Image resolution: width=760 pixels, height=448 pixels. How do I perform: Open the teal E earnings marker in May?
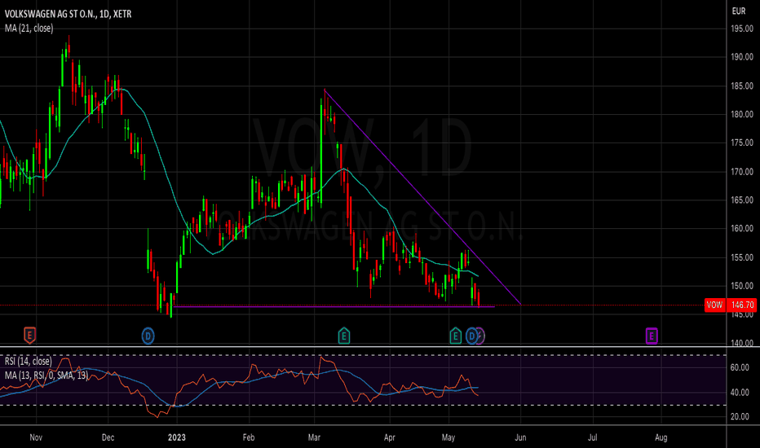(x=455, y=335)
